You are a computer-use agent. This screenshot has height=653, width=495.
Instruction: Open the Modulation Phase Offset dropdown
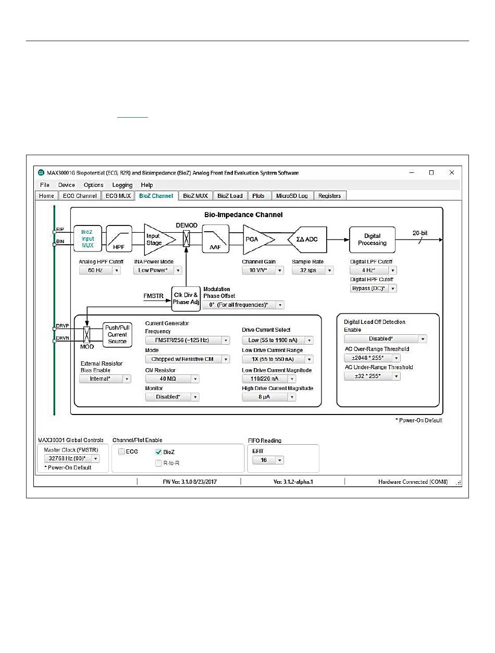click(x=243, y=305)
